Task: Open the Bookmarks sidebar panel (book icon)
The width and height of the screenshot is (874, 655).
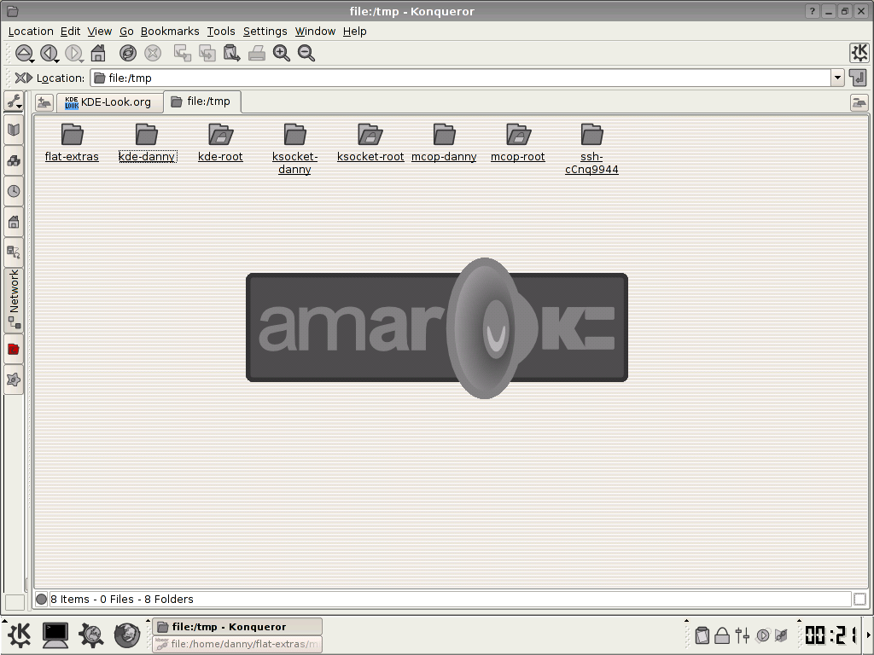Action: [x=14, y=130]
